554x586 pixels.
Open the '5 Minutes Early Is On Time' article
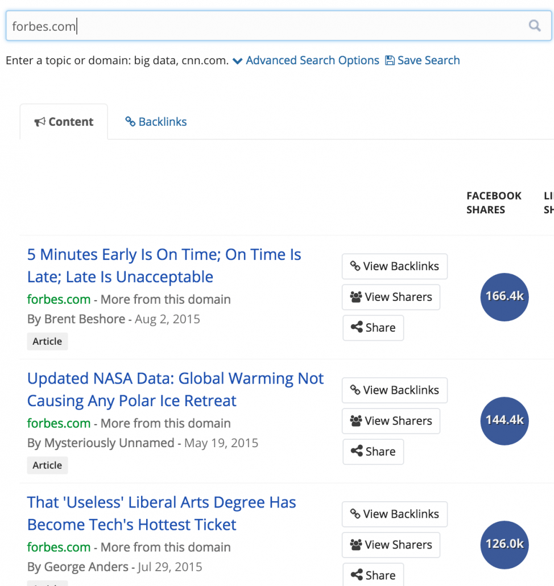click(x=164, y=265)
